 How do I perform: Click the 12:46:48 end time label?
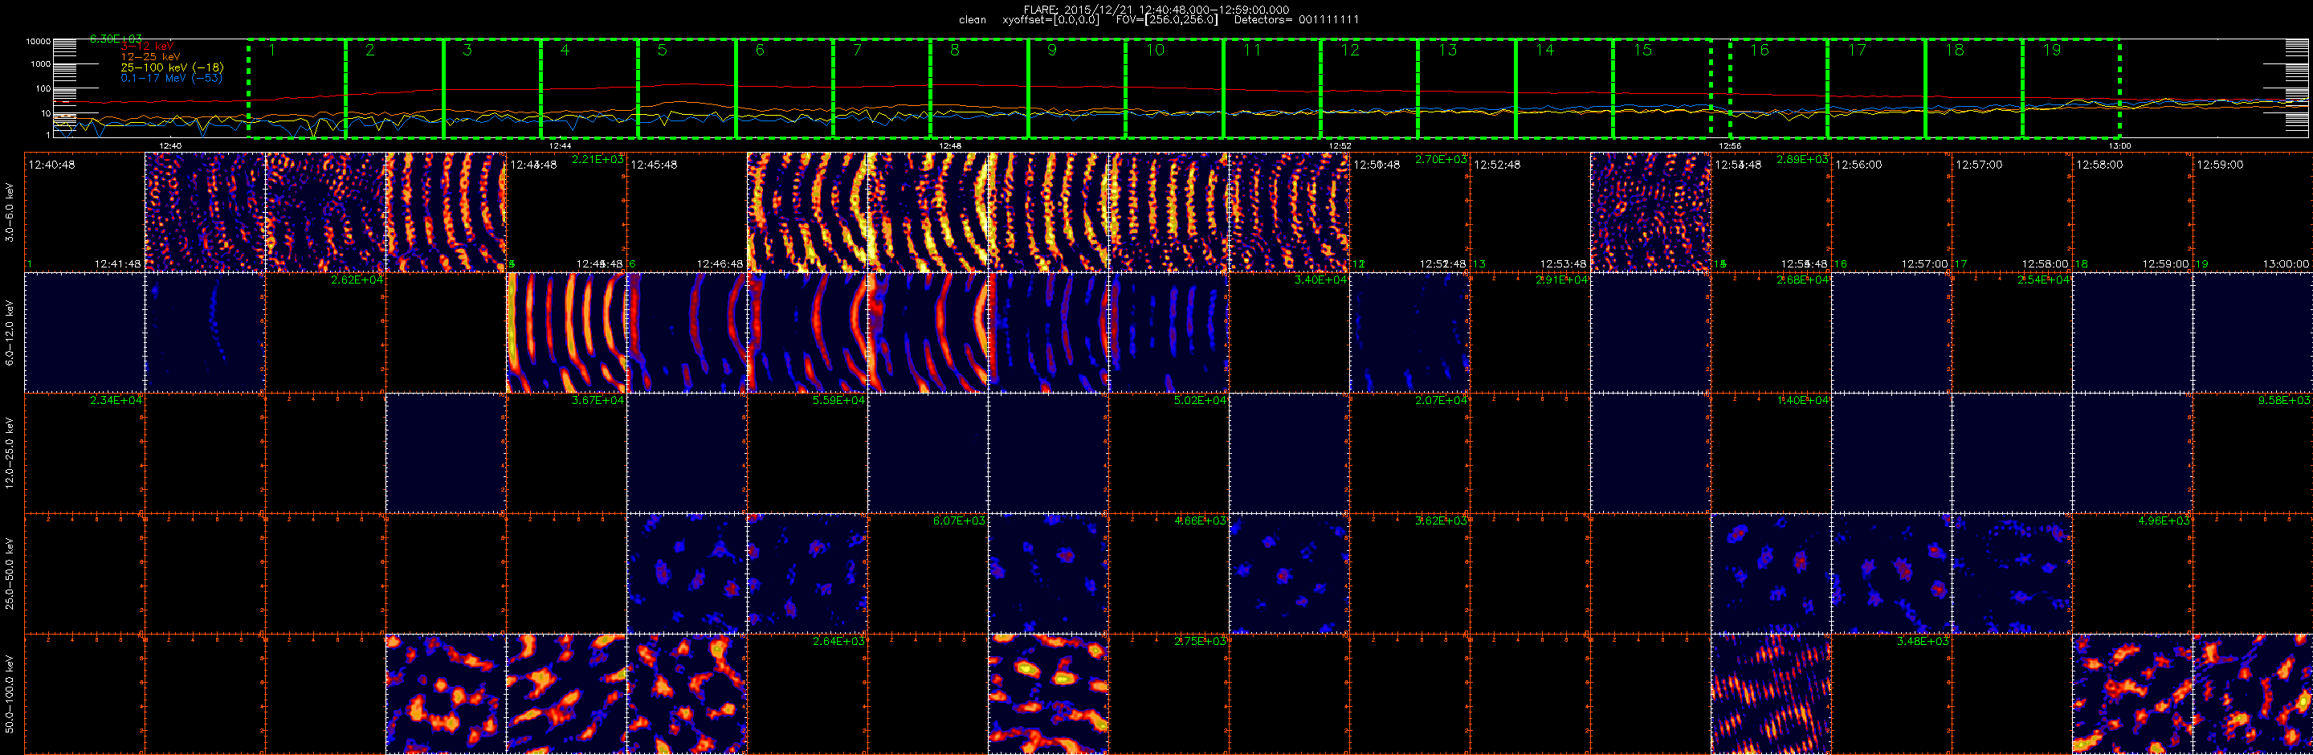pyautogui.click(x=720, y=264)
